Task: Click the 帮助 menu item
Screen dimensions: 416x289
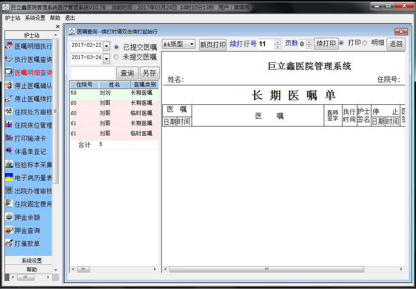Action: point(55,18)
